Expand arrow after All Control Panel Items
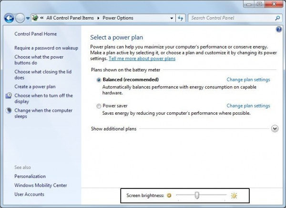This screenshot has height=208, width=286. click(x=98, y=18)
